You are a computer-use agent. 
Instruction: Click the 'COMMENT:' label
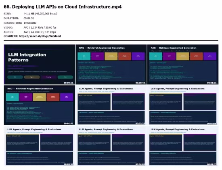[11, 36]
